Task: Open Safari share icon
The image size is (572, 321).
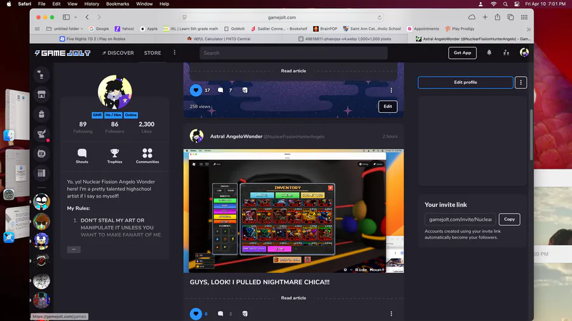Action: point(497,17)
